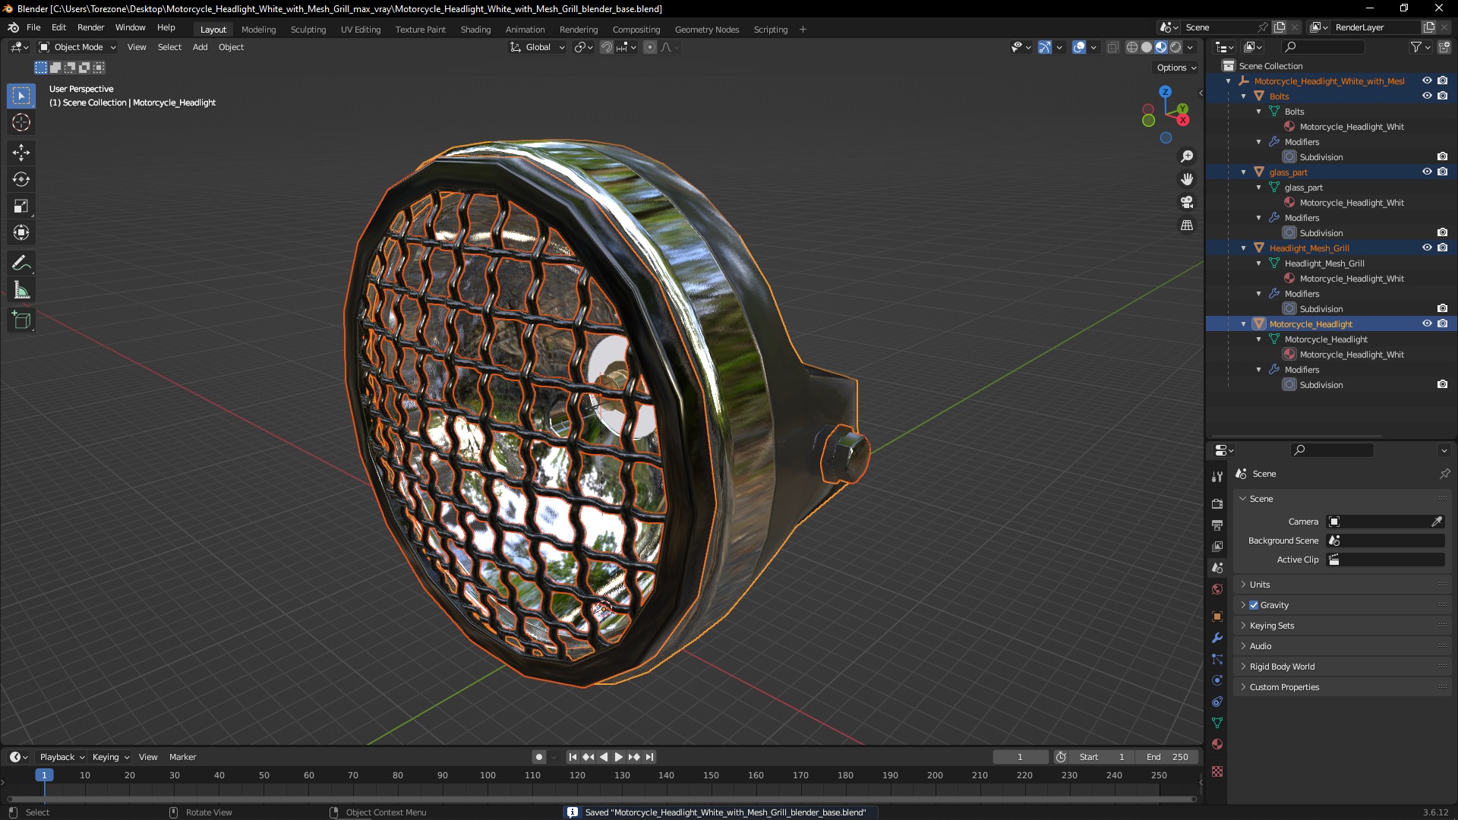The height and width of the screenshot is (820, 1458).
Task: Select the Measure tool
Action: 21,290
